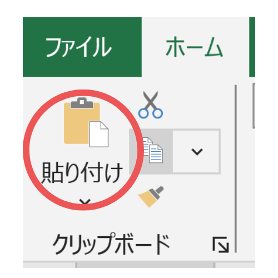Open the copy button's dropdown arrow
Viewport: 278px width, 278px height.
pos(197,151)
